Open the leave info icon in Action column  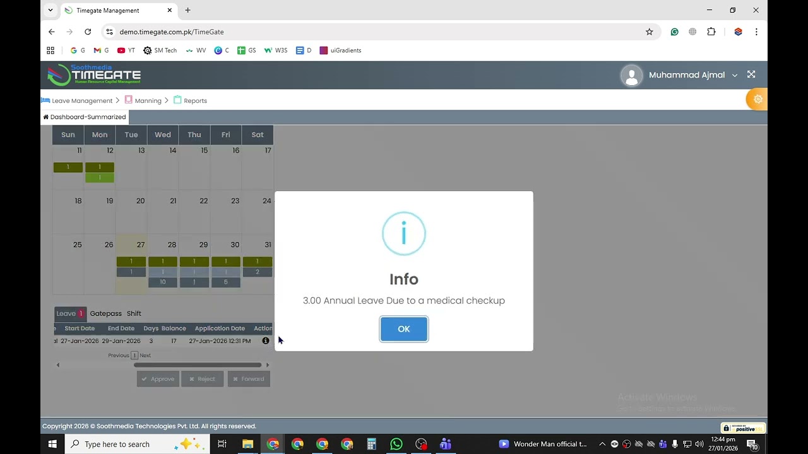pos(265,340)
